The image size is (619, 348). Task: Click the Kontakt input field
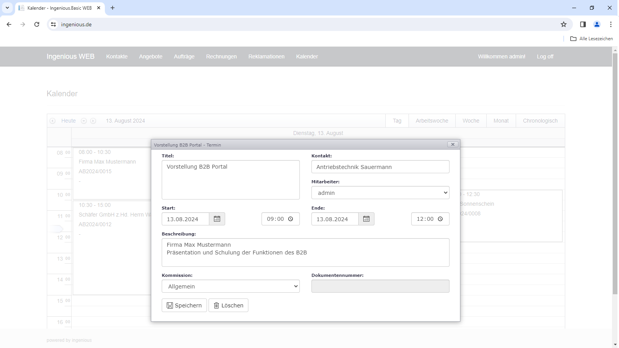pos(380,167)
